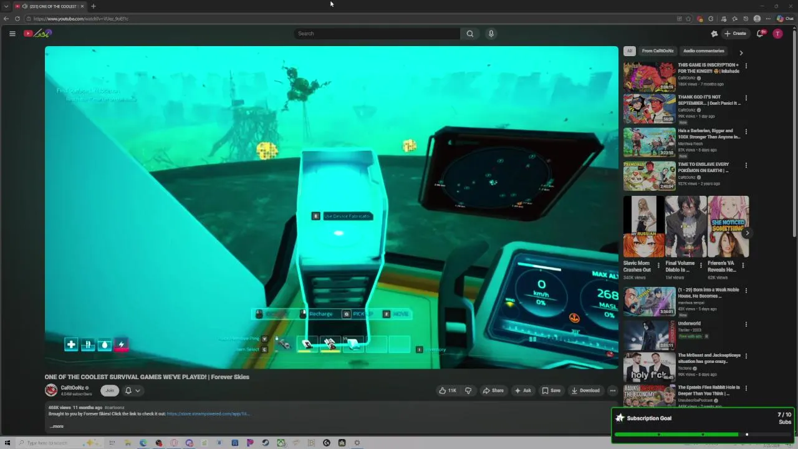The image size is (798, 449).
Task: Open Final Volume Diablo short
Action: (686, 226)
